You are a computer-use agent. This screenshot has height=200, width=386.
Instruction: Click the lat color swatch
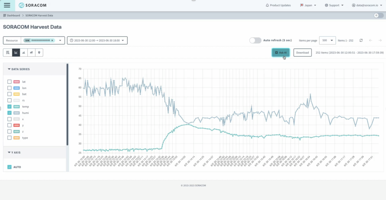[x=17, y=82]
